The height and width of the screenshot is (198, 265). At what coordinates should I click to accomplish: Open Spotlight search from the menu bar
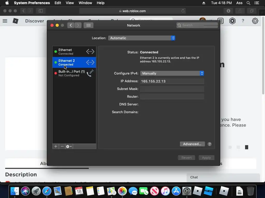pos(248,3)
